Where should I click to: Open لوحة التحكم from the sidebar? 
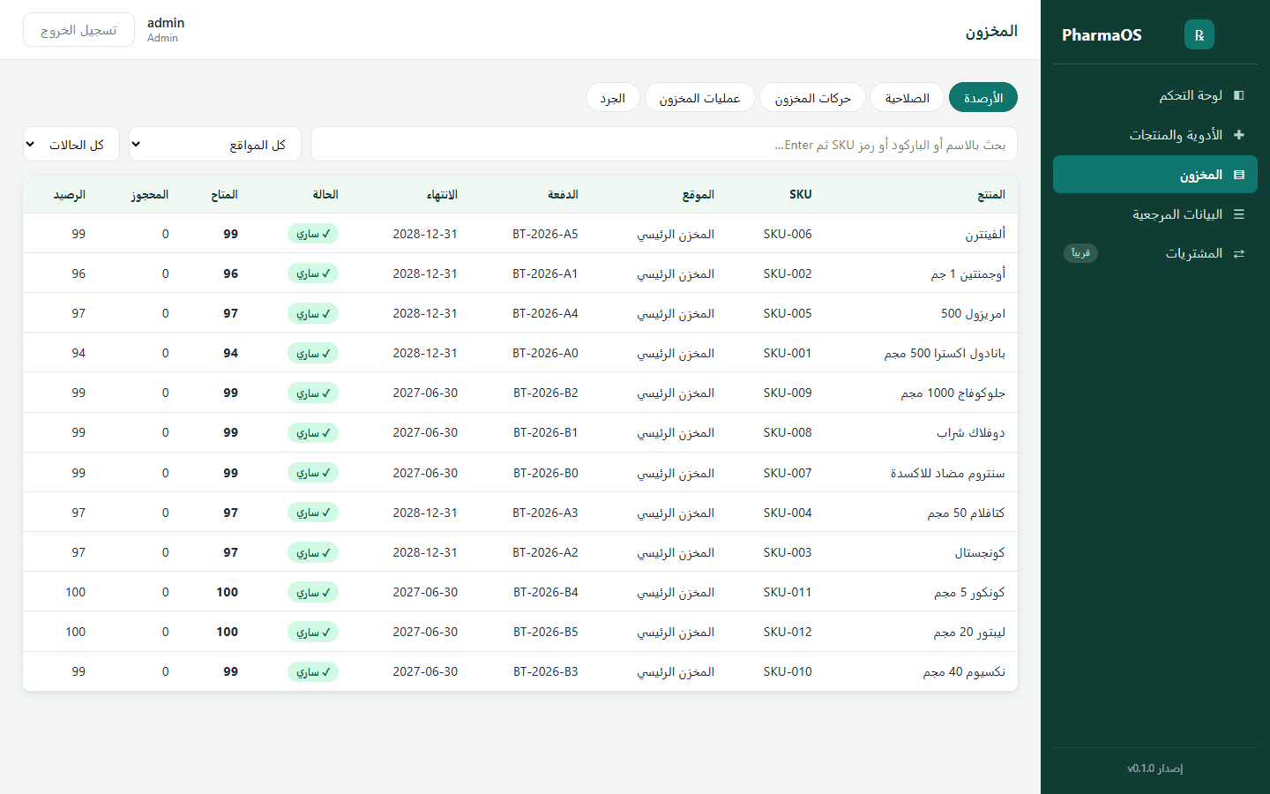1155,95
